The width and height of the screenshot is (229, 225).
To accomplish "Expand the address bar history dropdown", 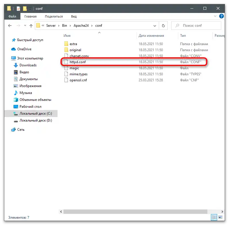I will (155, 26).
